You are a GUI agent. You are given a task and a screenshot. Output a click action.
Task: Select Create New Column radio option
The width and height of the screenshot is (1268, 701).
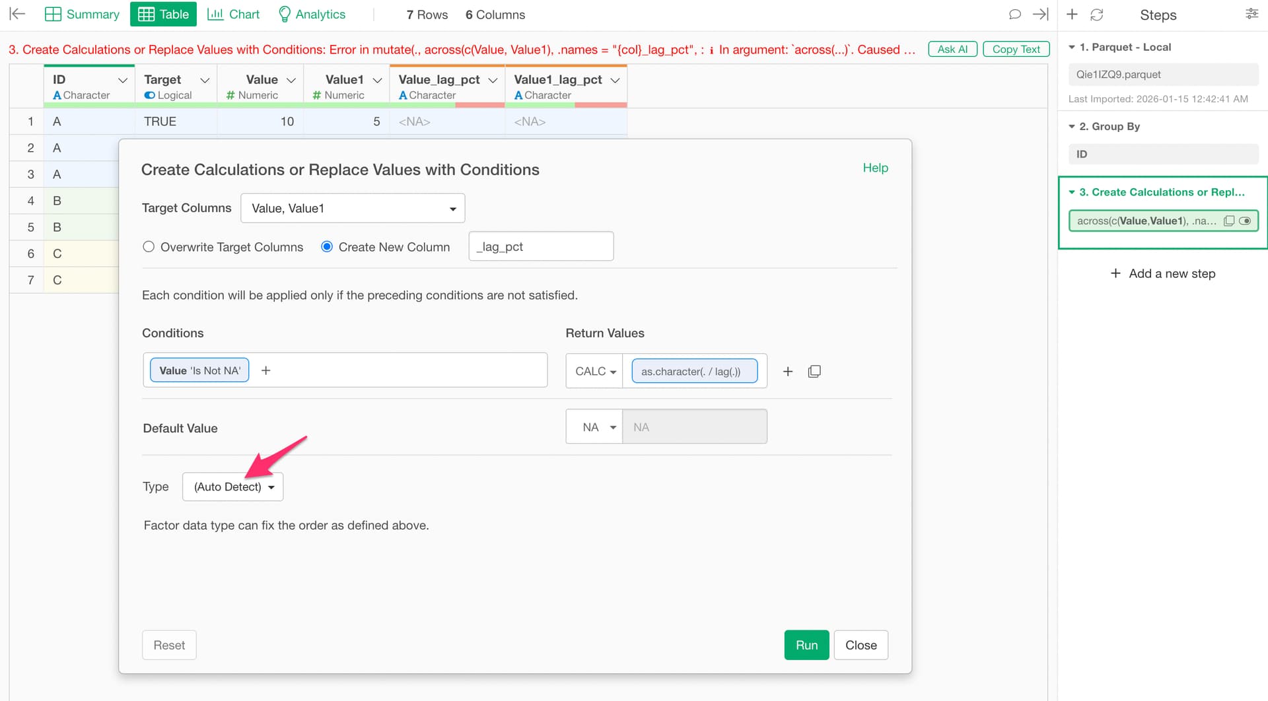coord(327,247)
